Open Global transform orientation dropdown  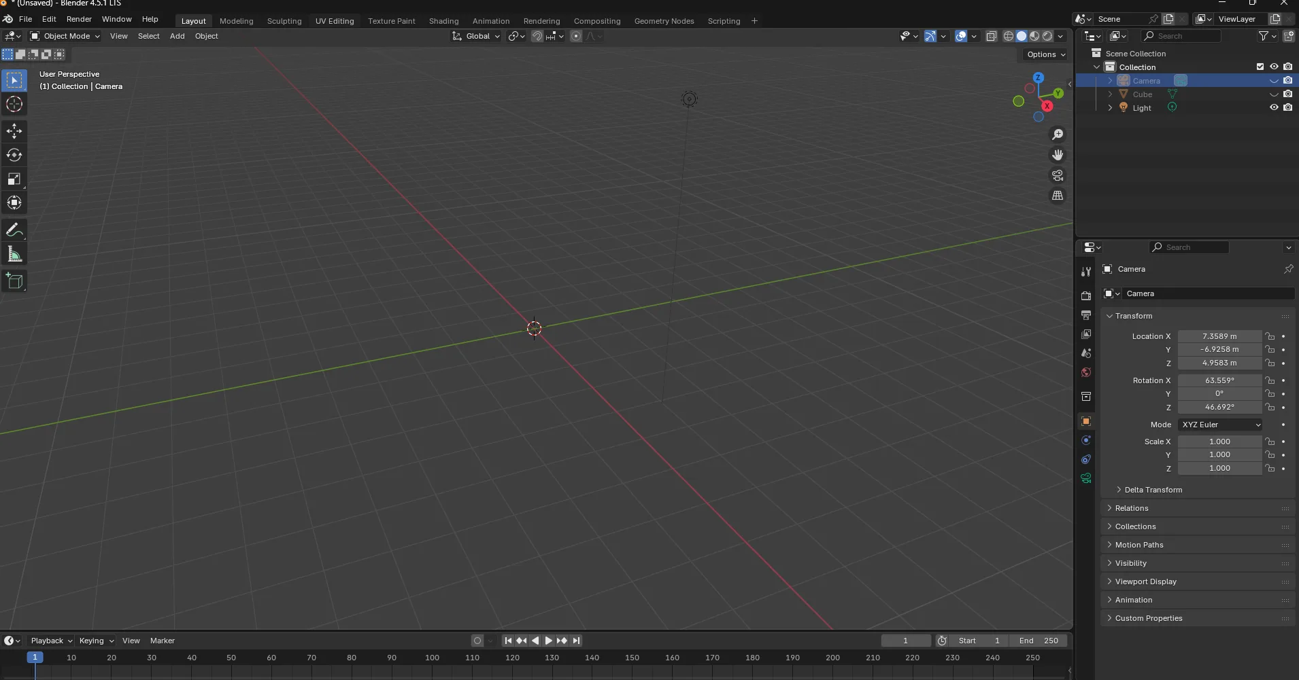476,36
